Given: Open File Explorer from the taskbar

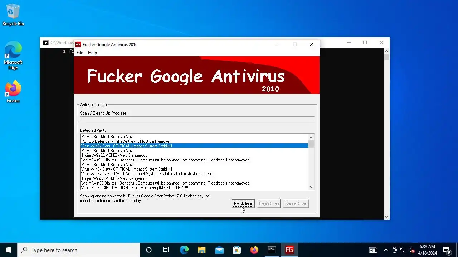Looking at the screenshot, I should 201,250.
